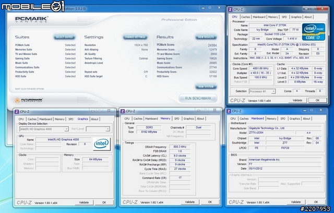The height and width of the screenshot is (213, 334).
Task: Click the CAS# Latency value field
Action: 180,156
